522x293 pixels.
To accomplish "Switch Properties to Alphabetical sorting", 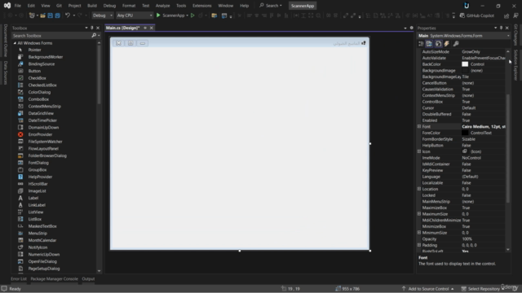I will point(429,43).
